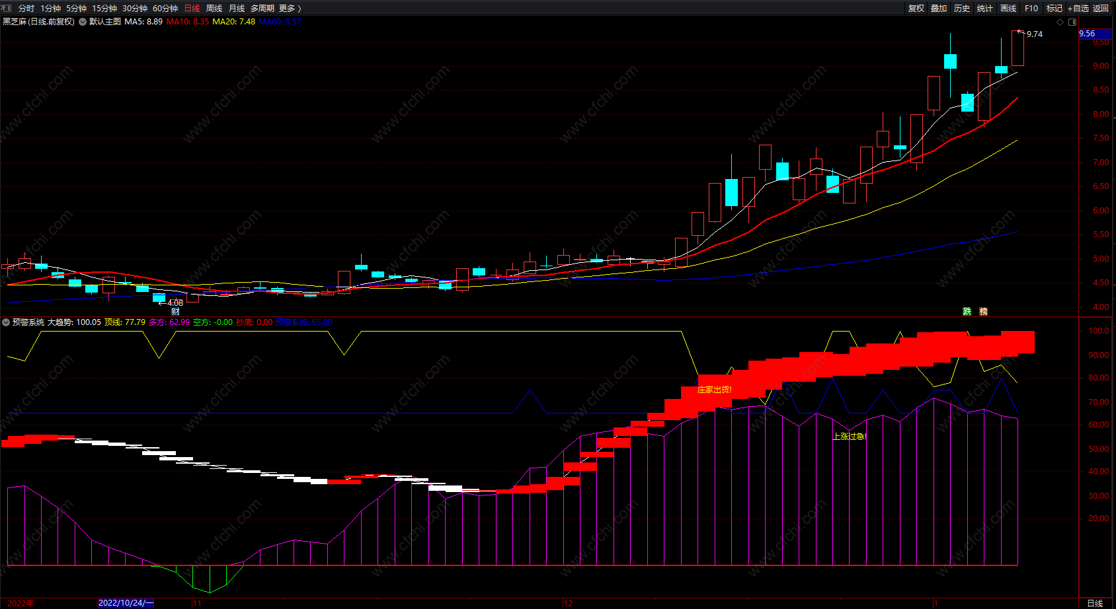This screenshot has height=609, width=1116.
Task: Click the 4.08 low price label
Action: [175, 303]
